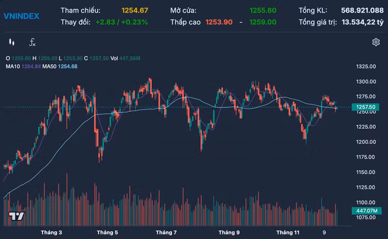The width and height of the screenshot is (388, 239).
Task: Open chart settings gear
Action: (x=375, y=42)
